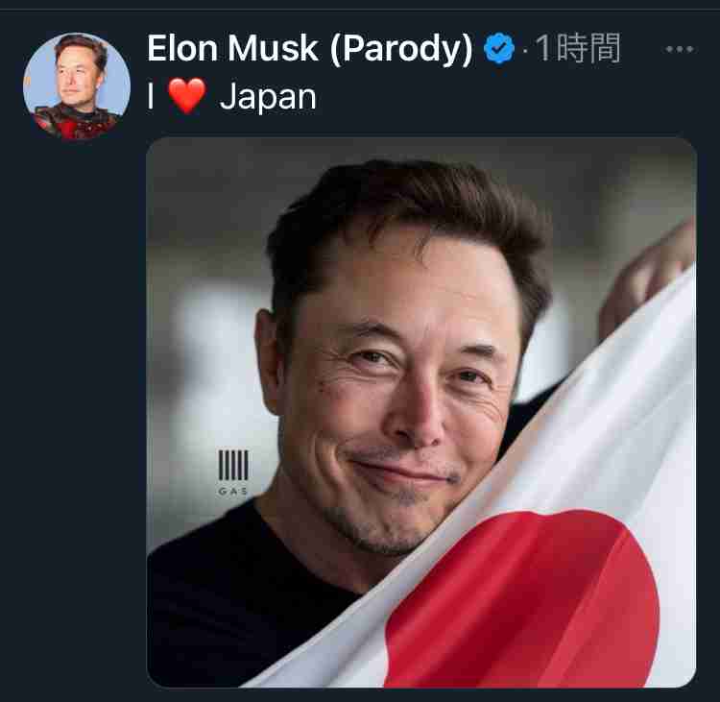Click the red circle on the flag
This screenshot has width=720, height=702.
(x=523, y=599)
